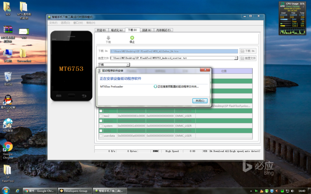This screenshot has height=194, width=311.
Task: Open the 文件(F) menu
Action: point(53,23)
